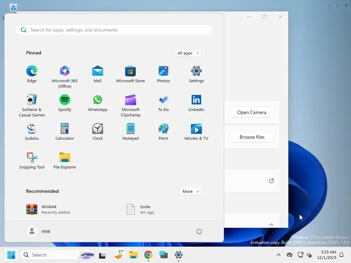This screenshot has height=263, width=351.
Task: Click Browse files in the Settings window
Action: coord(252,137)
